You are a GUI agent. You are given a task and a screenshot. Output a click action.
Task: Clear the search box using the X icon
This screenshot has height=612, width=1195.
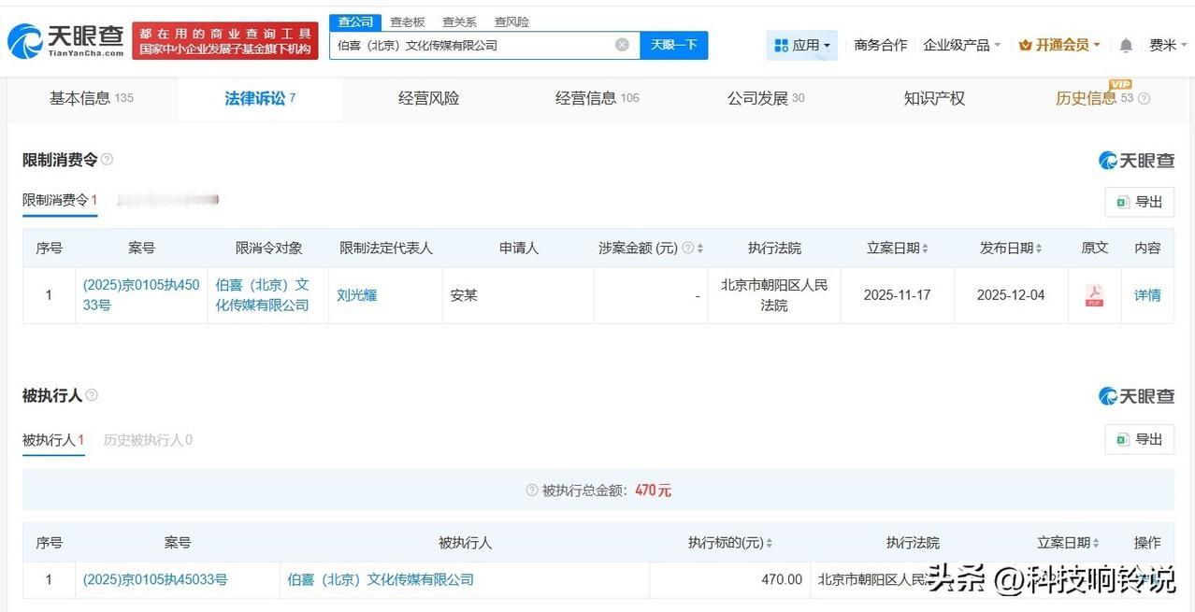(x=622, y=45)
